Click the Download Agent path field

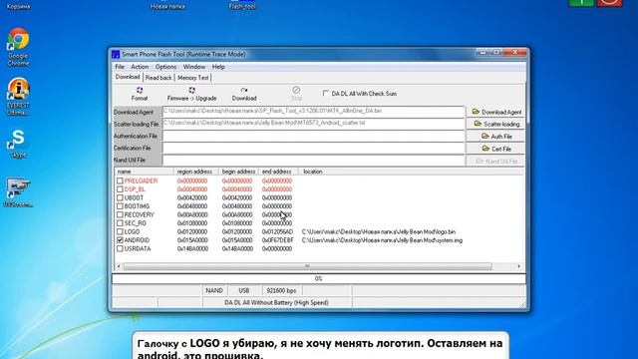(313, 111)
